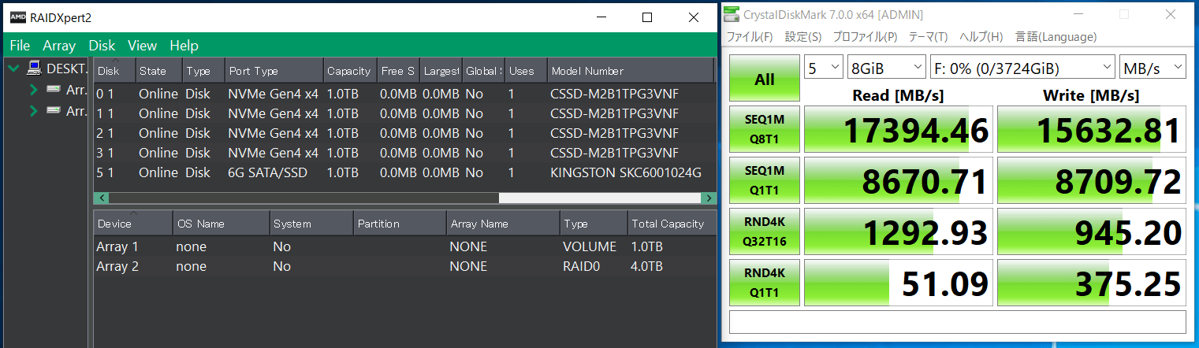Sort array list by OS Name column

[221, 224]
